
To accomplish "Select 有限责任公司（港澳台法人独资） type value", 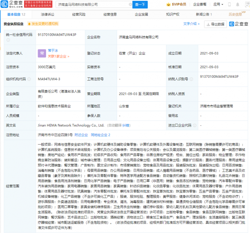I will point(59,94).
